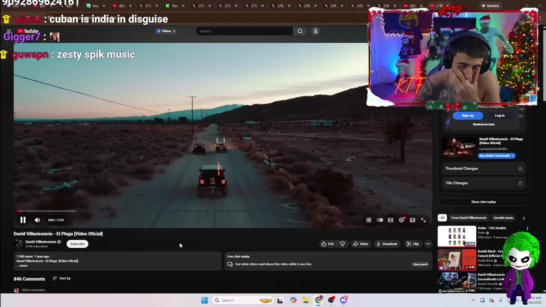Subscribe to David Villavicencio
This screenshot has width=546, height=307.
pos(77,244)
